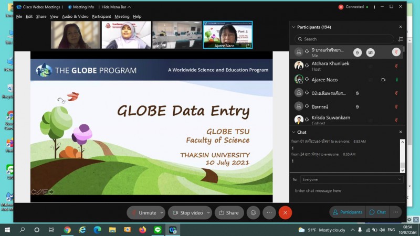Click the participants Search field
The image size is (420, 236).
coord(344,39)
